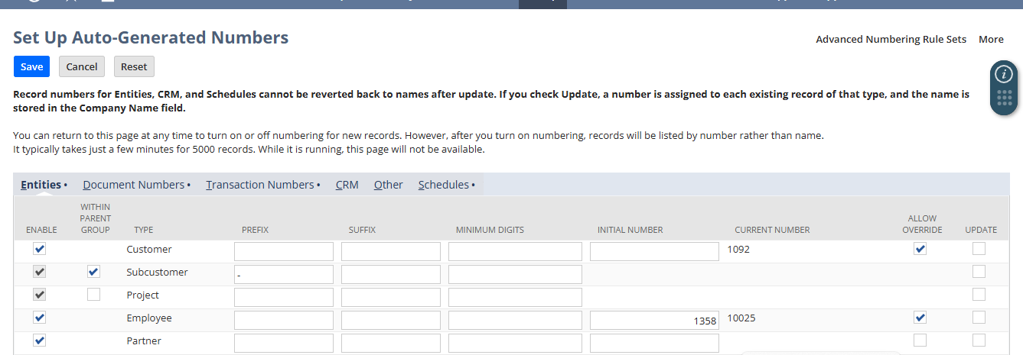Enable Allow Override for Partner
The height and width of the screenshot is (355, 1023).
[x=920, y=340]
